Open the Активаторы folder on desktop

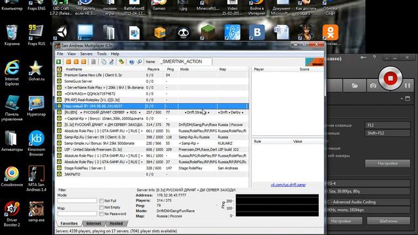coord(12,141)
